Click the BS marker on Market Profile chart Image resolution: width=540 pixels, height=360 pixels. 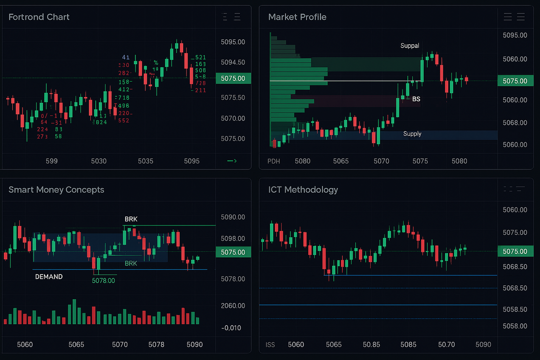[416, 99]
